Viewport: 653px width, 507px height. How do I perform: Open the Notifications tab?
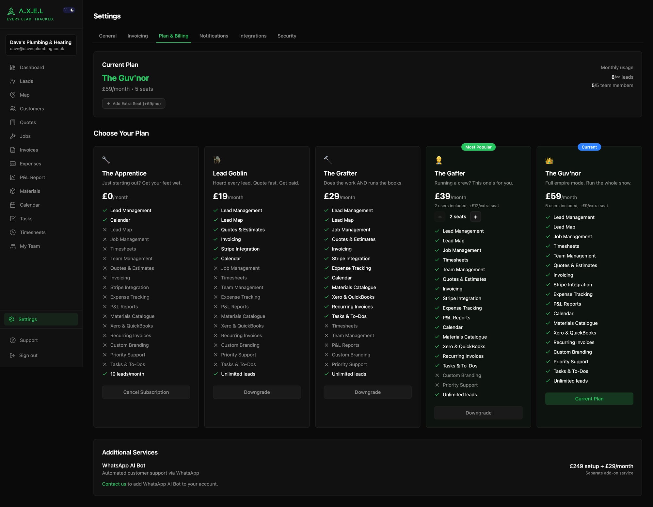point(214,36)
